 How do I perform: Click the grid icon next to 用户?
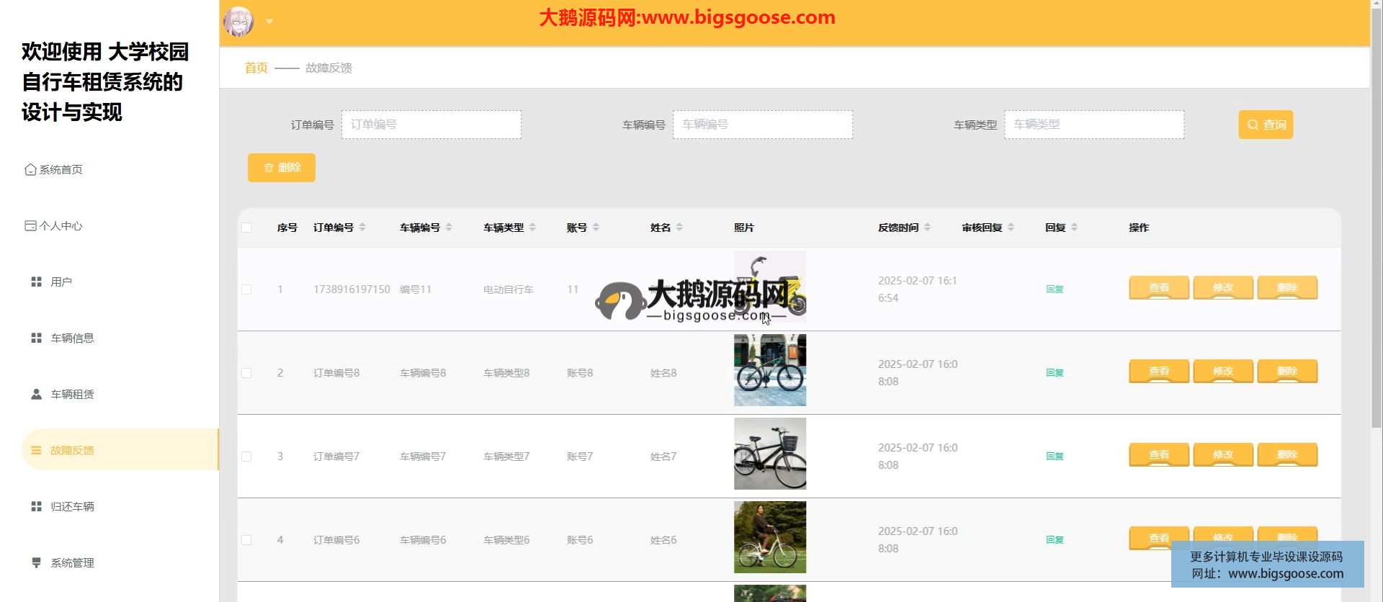click(x=36, y=282)
